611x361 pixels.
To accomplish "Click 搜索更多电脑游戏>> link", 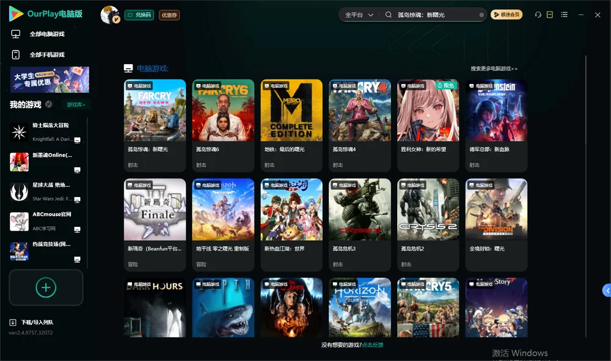I will [x=494, y=68].
